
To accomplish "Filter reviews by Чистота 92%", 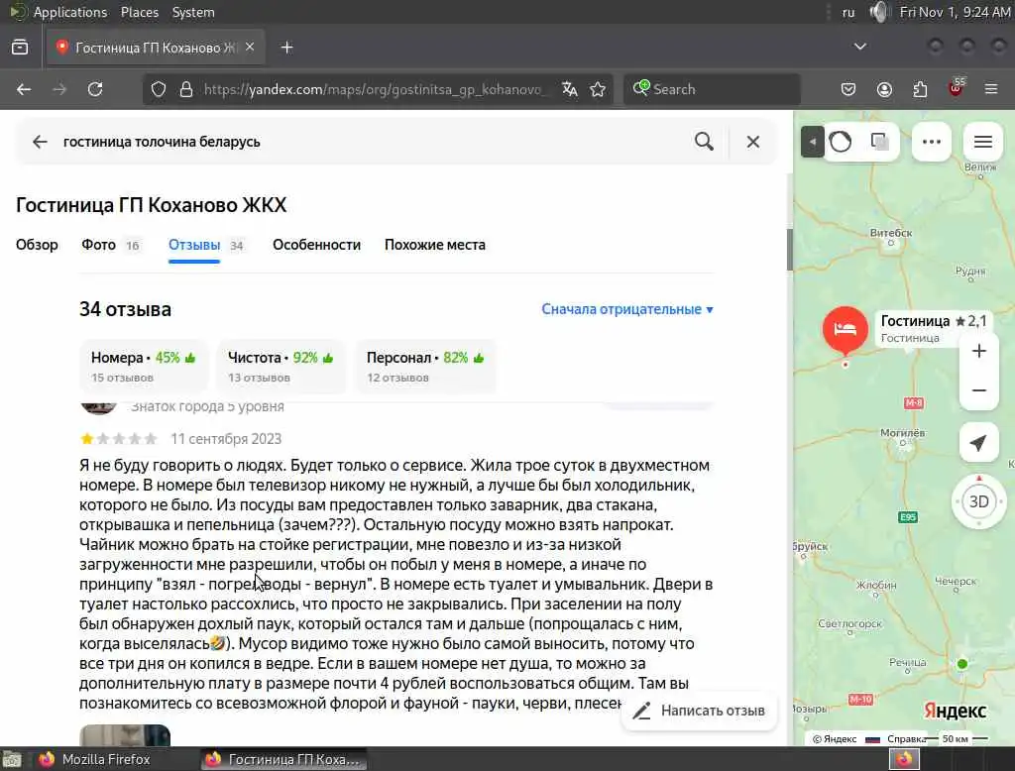I will click(x=281, y=367).
